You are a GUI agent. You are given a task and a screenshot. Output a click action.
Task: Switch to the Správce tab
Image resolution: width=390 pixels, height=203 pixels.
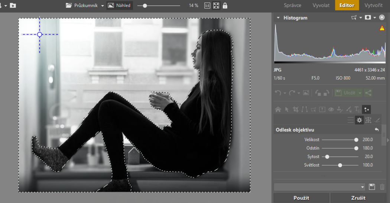[x=293, y=5]
